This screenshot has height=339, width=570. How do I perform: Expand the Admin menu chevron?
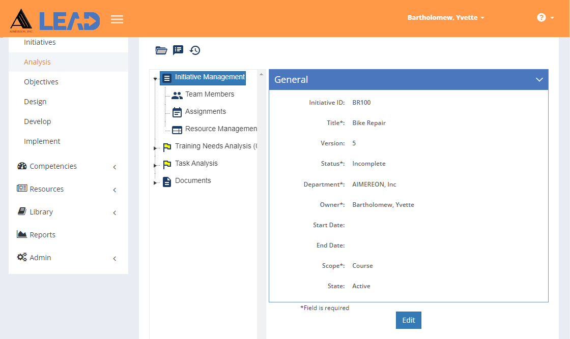[115, 258]
